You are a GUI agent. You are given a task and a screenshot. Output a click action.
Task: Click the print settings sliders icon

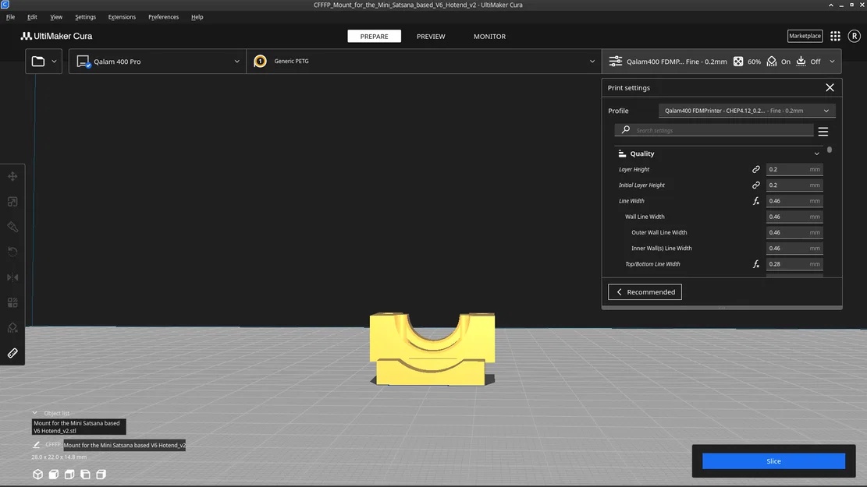click(x=616, y=62)
